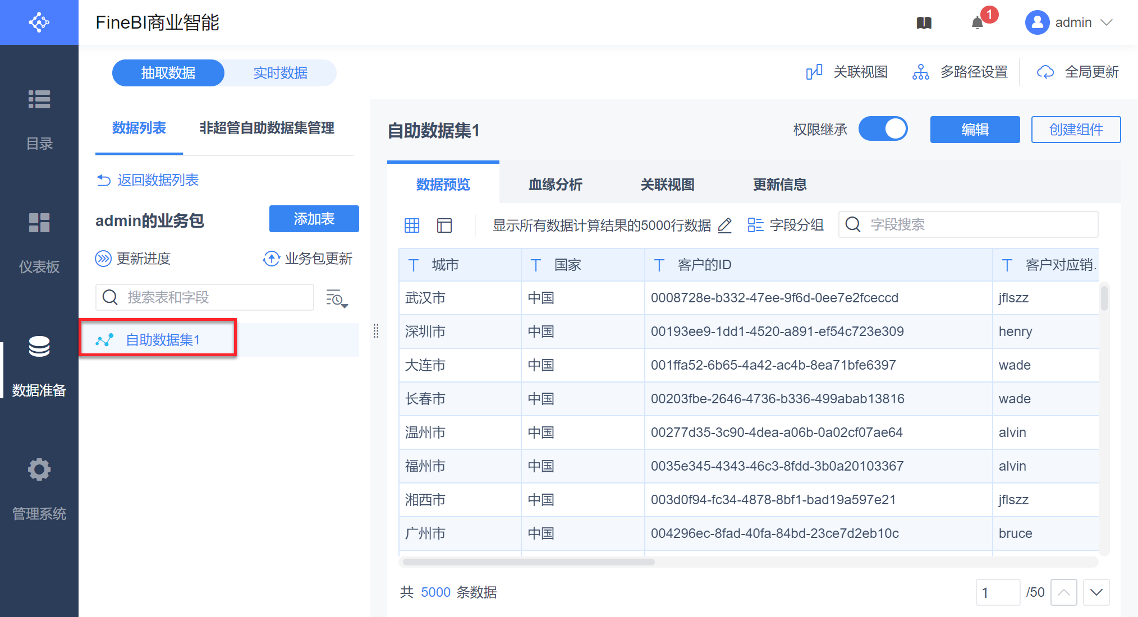Click the 添加表 button
Screen dimensions: 1138x617
pyautogui.click(x=314, y=219)
